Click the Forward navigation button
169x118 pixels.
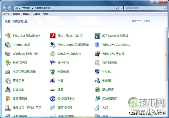[x=9, y=8]
